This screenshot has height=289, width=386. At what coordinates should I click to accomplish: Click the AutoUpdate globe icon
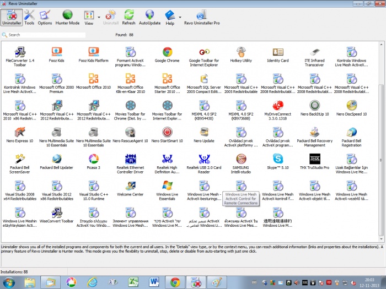click(149, 17)
